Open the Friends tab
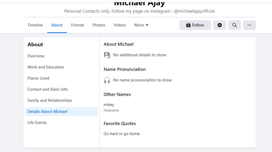Image resolution: width=272 pixels, height=152 pixels. pos(77,25)
